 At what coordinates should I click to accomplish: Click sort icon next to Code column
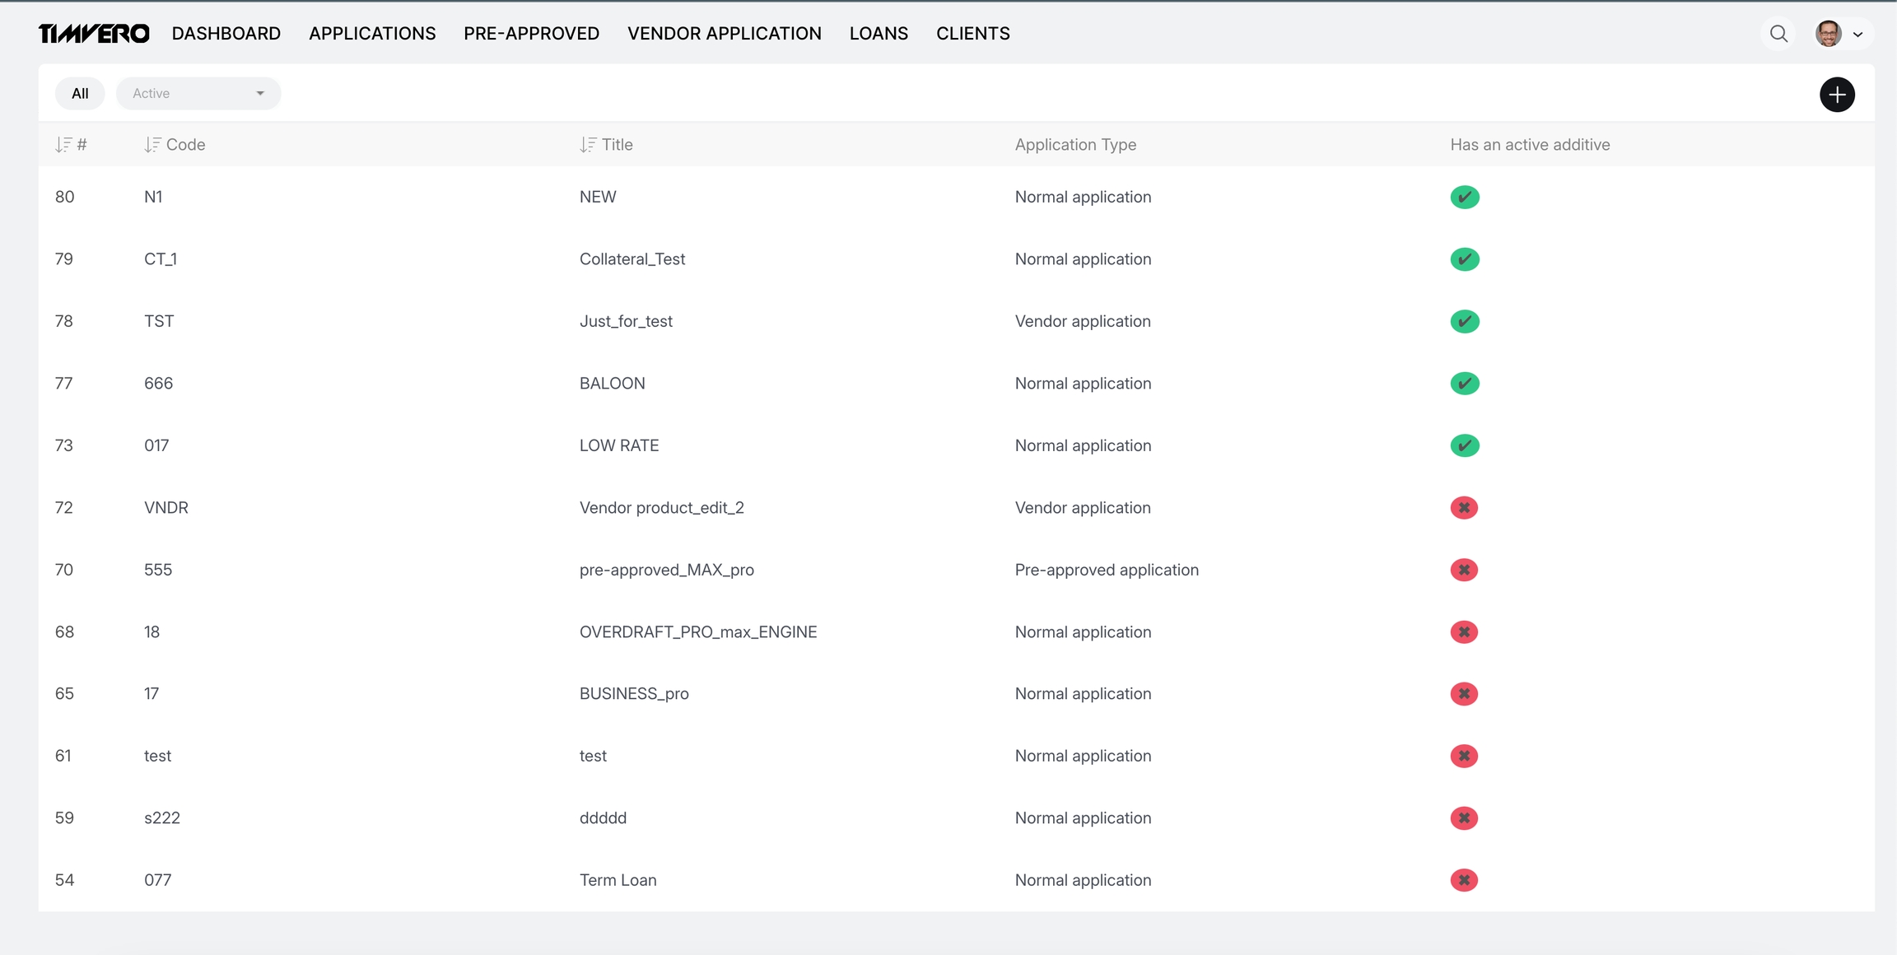(x=152, y=145)
